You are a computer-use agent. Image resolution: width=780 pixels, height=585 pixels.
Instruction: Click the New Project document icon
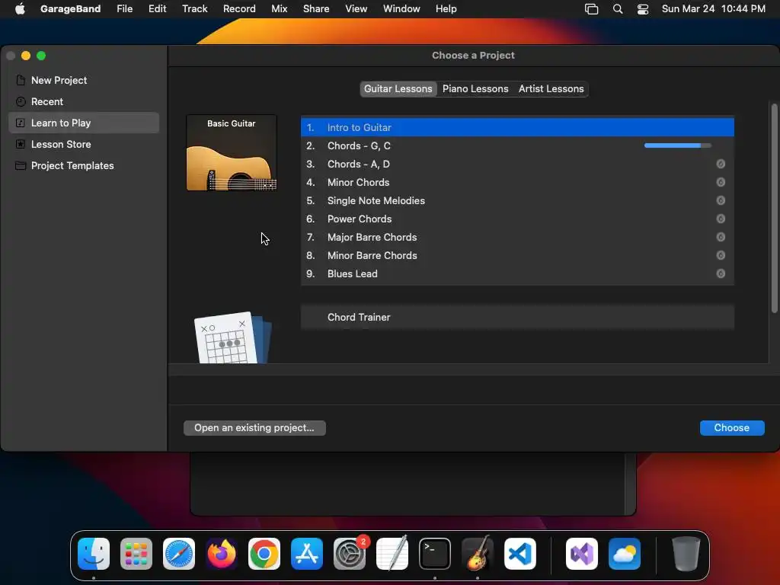point(21,80)
